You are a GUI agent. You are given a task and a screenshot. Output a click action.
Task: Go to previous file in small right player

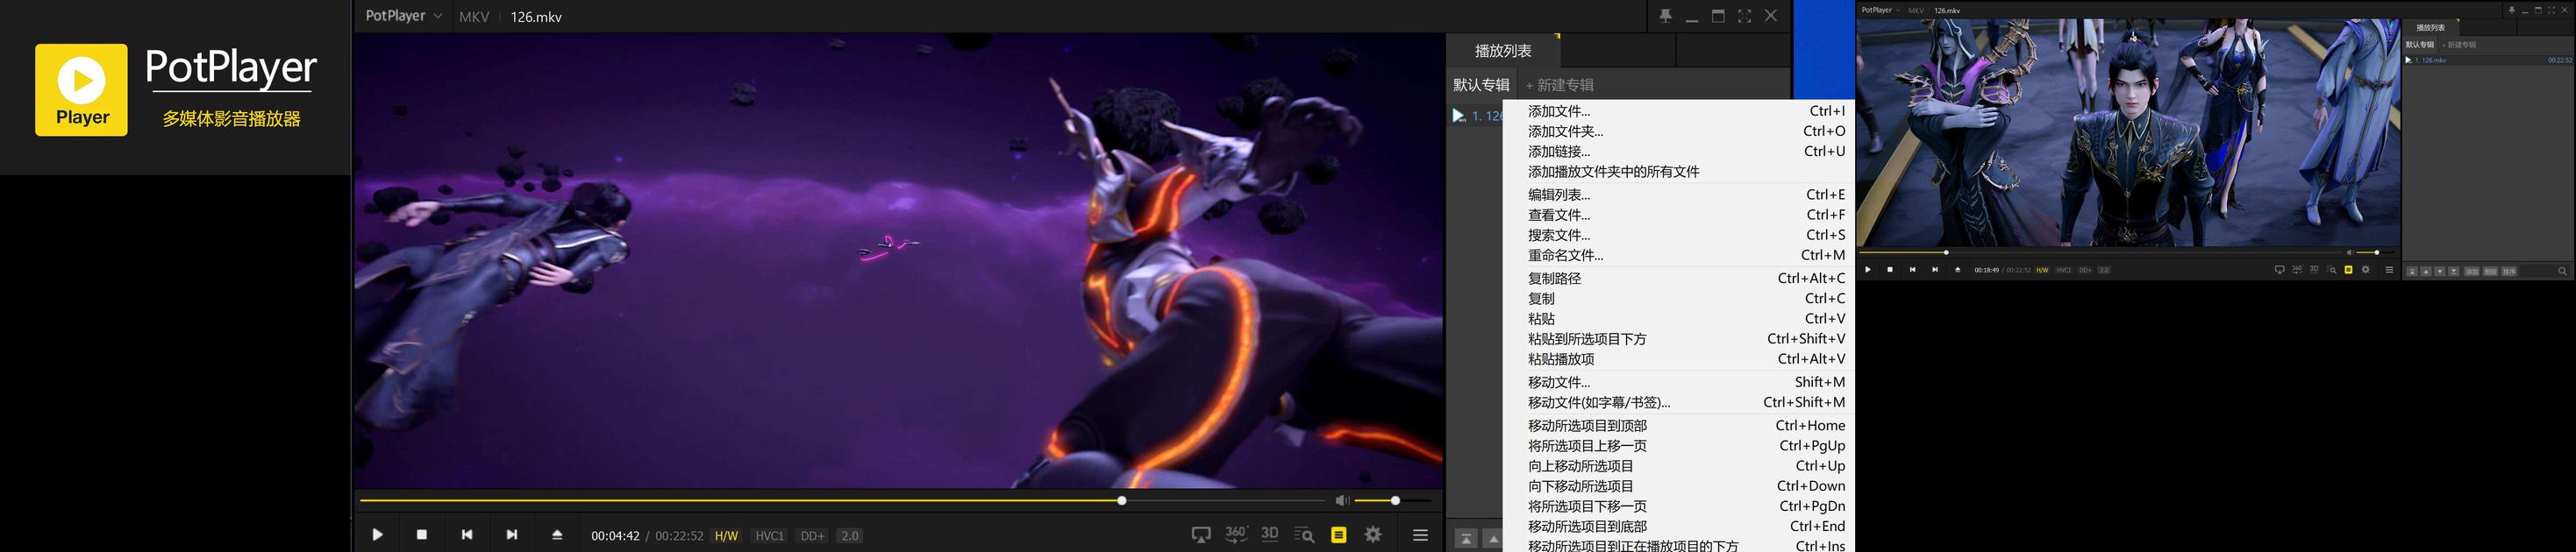click(x=1912, y=270)
